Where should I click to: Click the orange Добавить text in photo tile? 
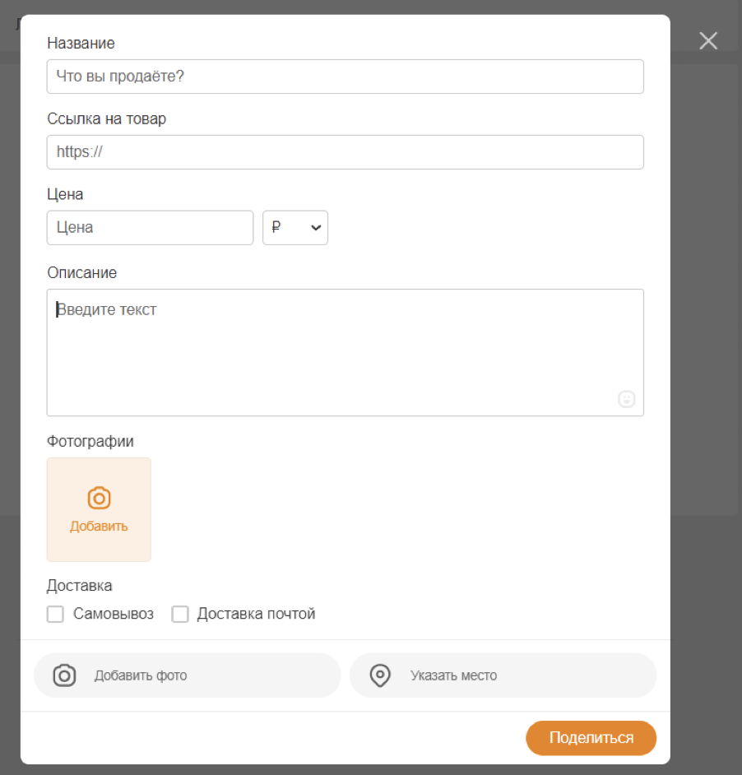coord(99,527)
